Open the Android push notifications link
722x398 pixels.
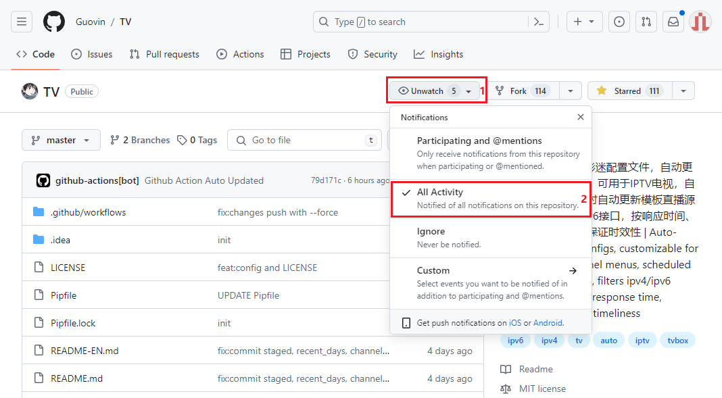pos(548,322)
